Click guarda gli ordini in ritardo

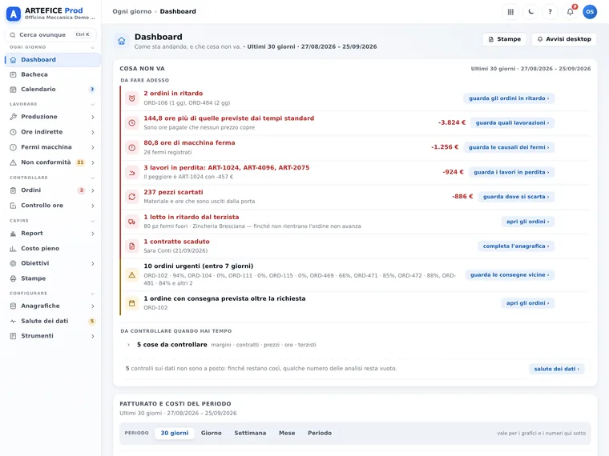[509, 98]
